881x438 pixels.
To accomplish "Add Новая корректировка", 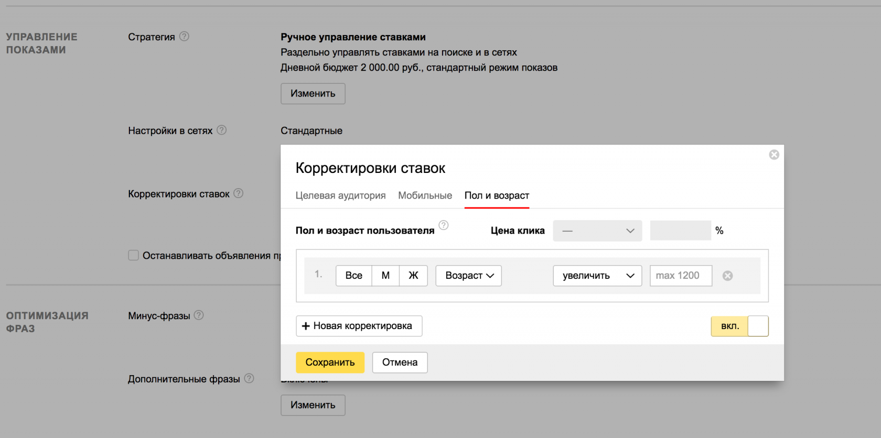I will point(359,326).
